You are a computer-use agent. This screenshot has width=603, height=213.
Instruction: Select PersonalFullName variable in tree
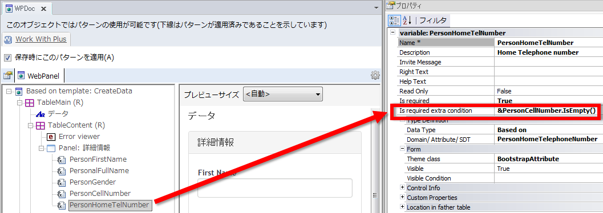[99, 171]
